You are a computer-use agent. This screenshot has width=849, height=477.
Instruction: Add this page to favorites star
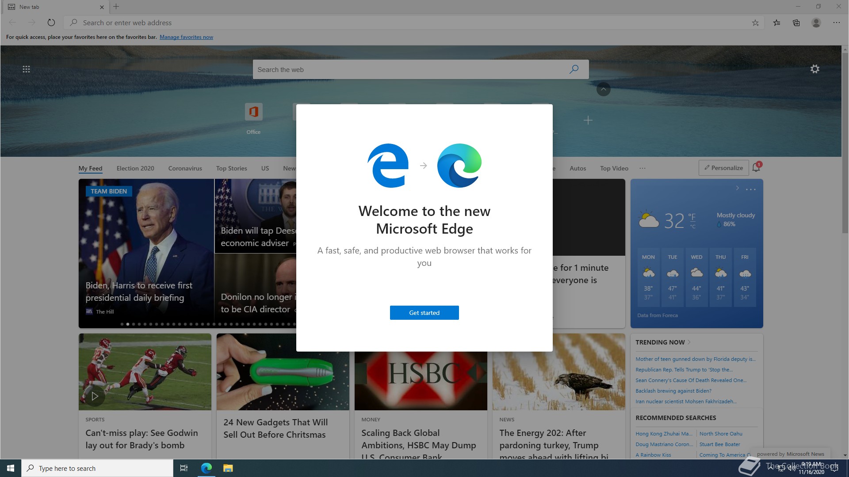click(755, 23)
